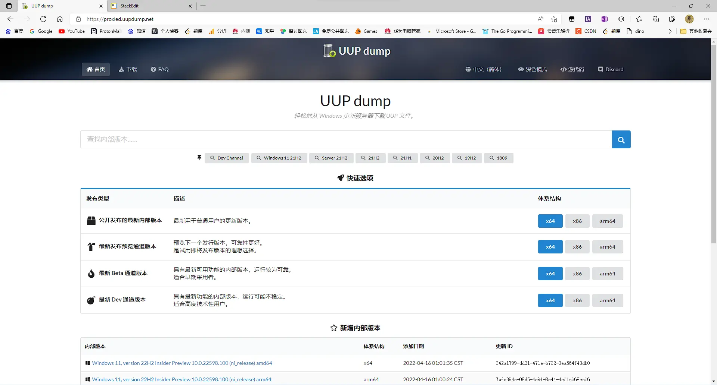Search the 1809 quick filter

pyautogui.click(x=499, y=158)
